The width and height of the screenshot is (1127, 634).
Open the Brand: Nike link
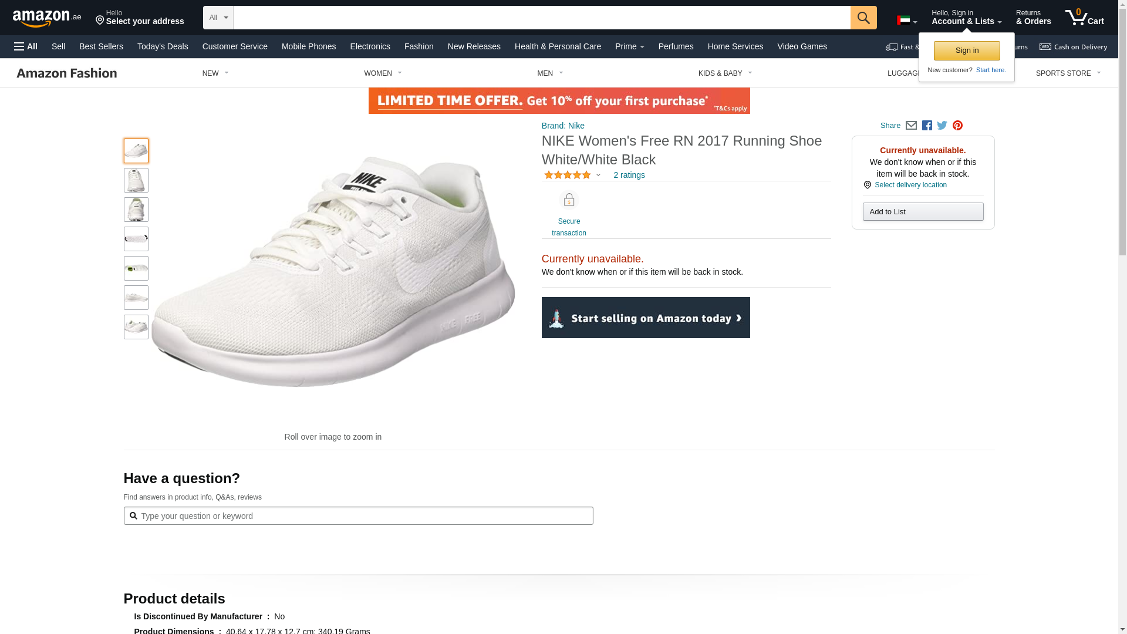click(563, 126)
